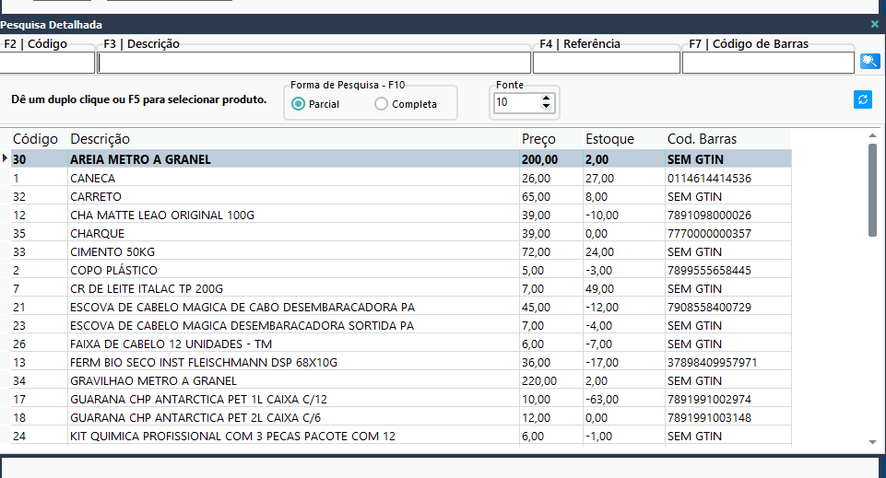
Task: Decrease the Fonte size with down arrow
Action: (x=546, y=106)
